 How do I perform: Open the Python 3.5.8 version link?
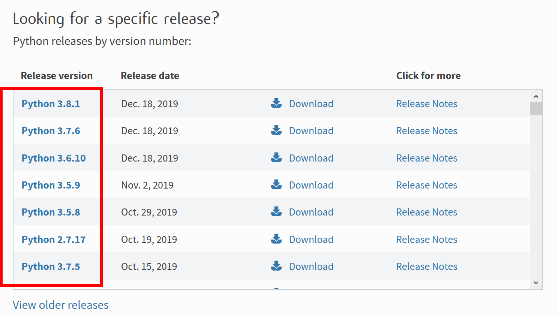tap(51, 212)
